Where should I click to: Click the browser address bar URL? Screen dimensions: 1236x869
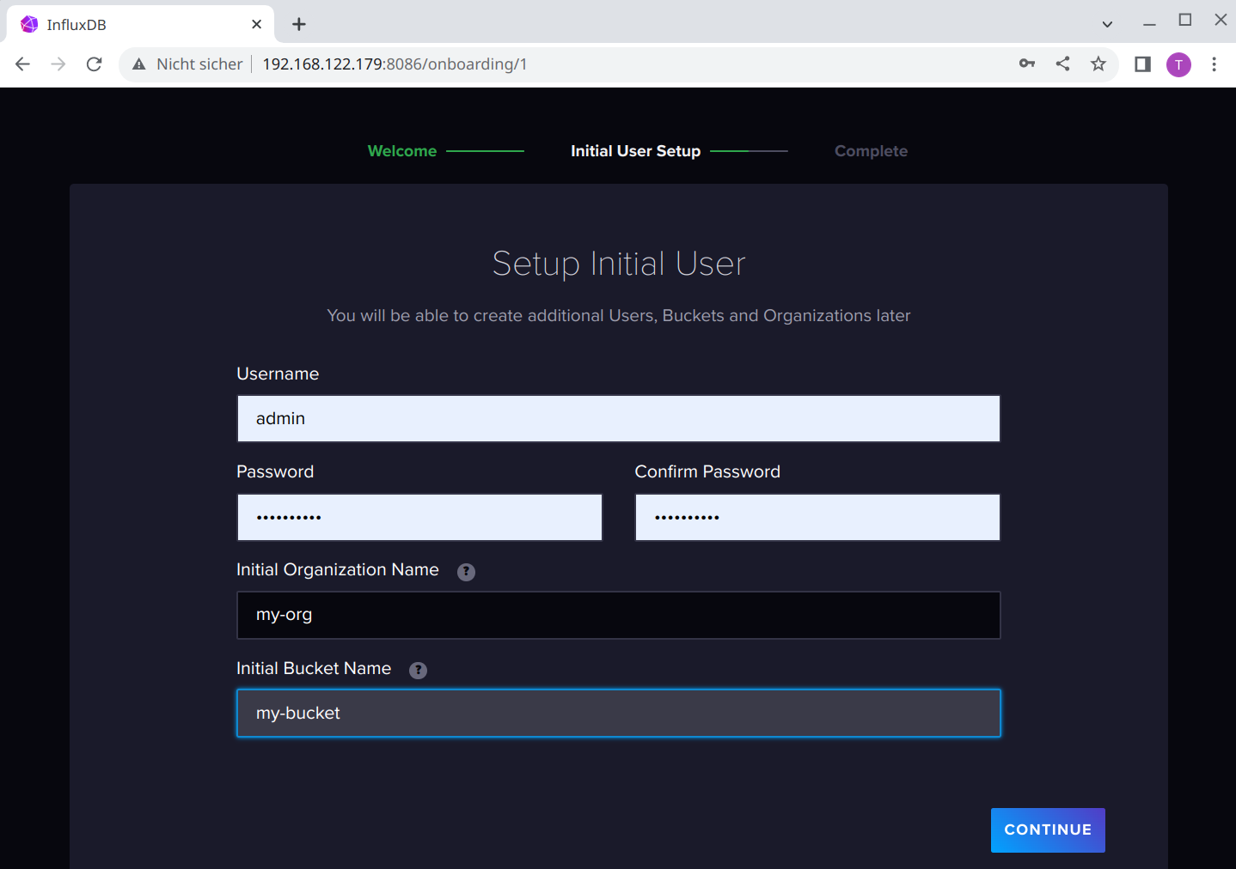tap(395, 64)
